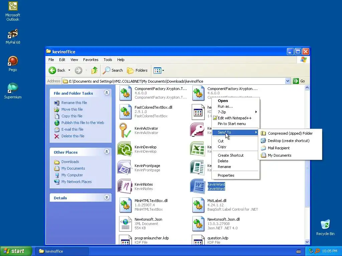Collapse the File and Folder Tasks panel

pos(107,93)
